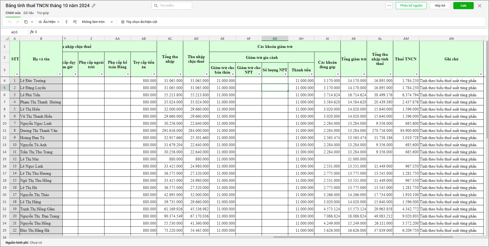Click the pencil icon to rename the title

[x=94, y=6]
